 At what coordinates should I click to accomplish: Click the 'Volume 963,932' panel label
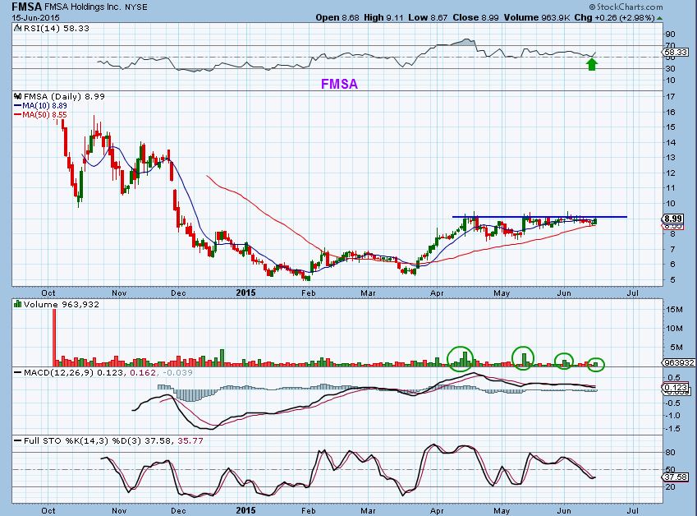(62, 304)
